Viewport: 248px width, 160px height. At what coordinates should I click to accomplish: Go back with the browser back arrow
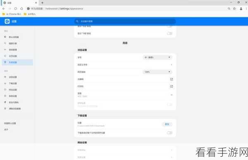click(x=4, y=9)
